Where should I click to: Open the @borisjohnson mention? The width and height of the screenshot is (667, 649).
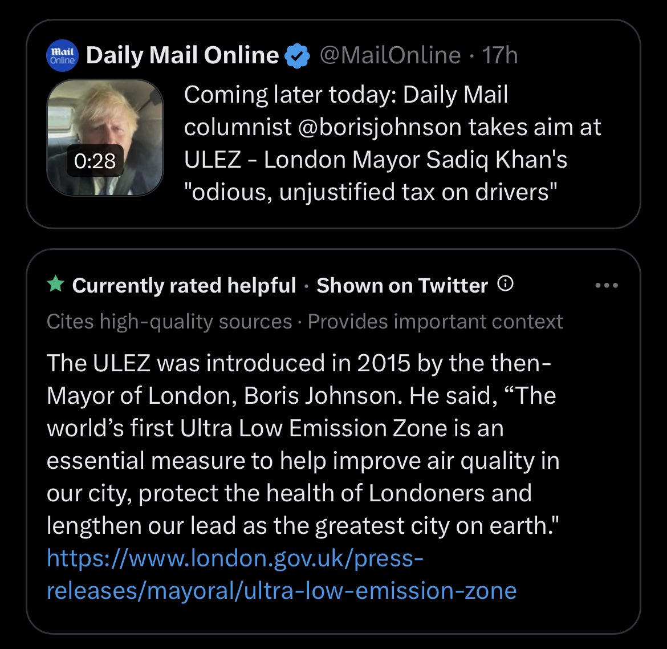(x=380, y=127)
